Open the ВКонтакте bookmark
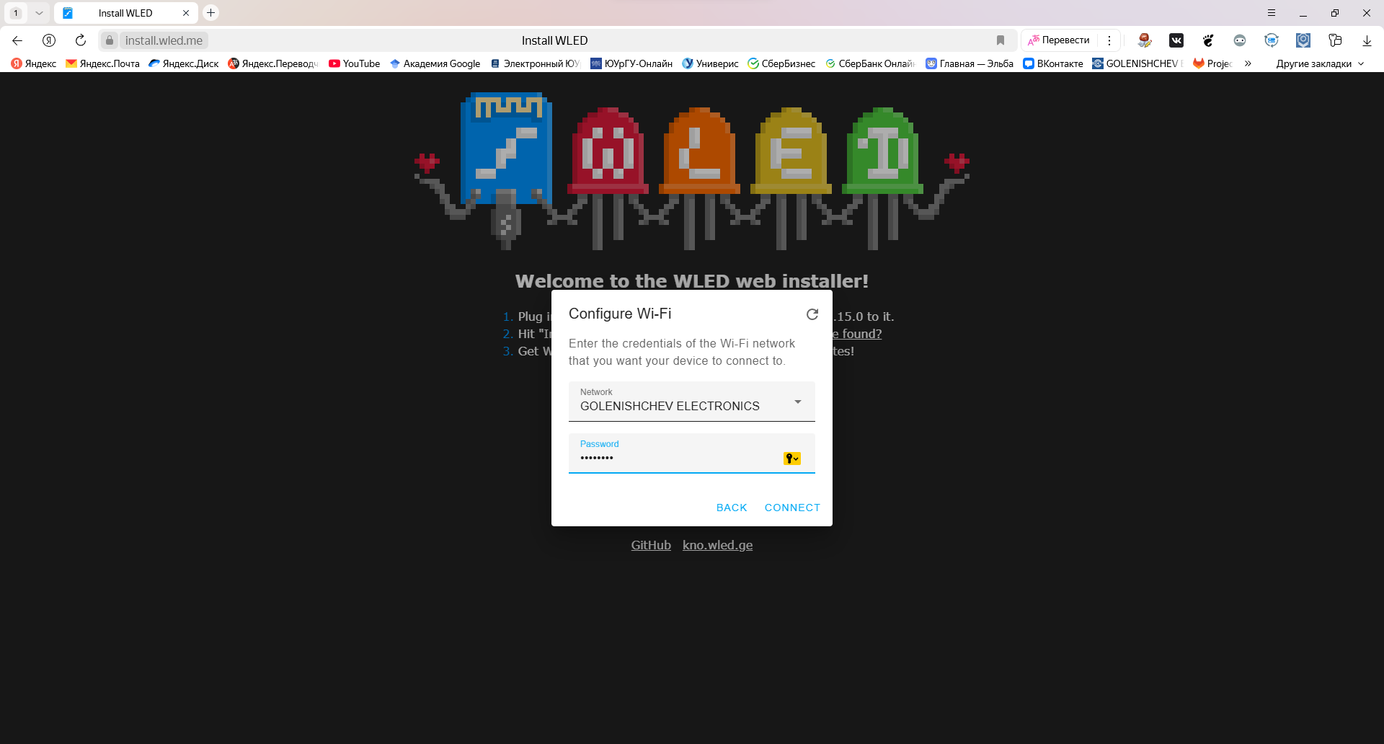 click(1053, 63)
